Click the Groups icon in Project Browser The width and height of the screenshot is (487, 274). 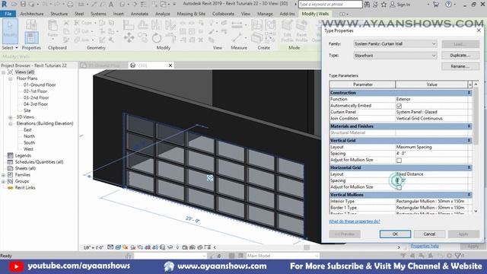click(10, 181)
